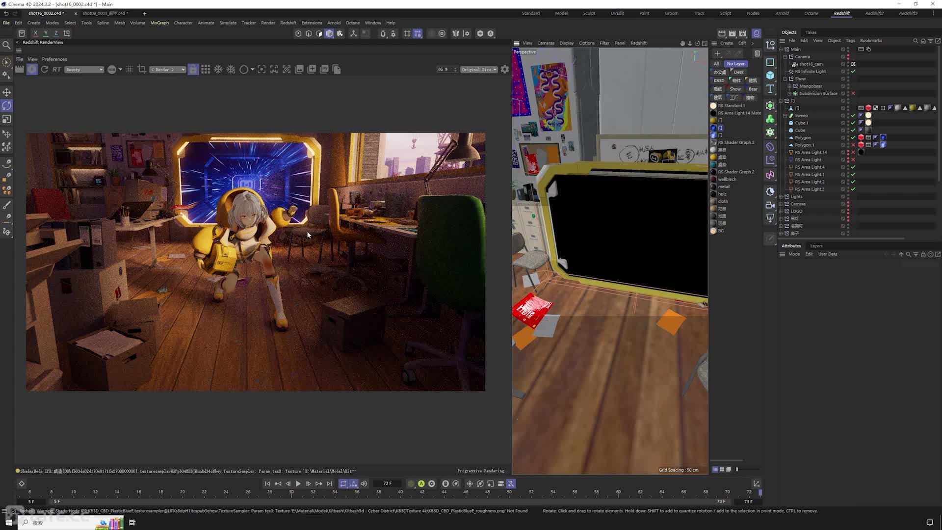Viewport: 942px width, 530px height.
Task: Open the Render bucket mode dropdown
Action: pos(168,70)
